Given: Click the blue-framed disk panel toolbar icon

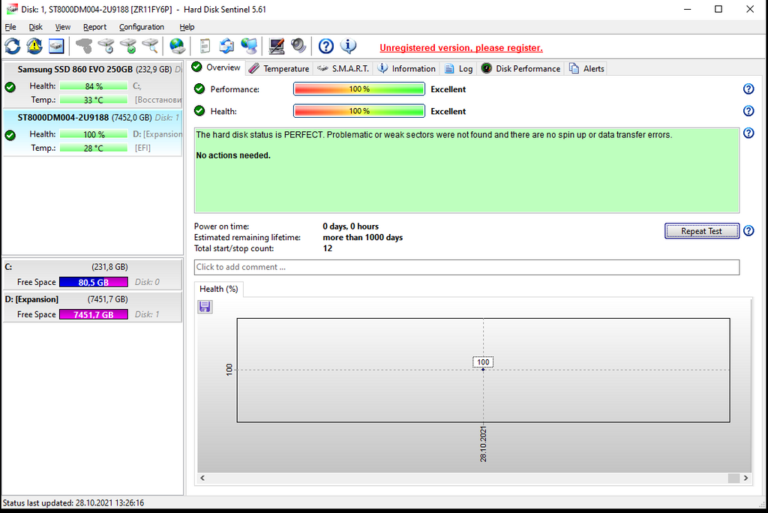Looking at the screenshot, I should (56, 46).
